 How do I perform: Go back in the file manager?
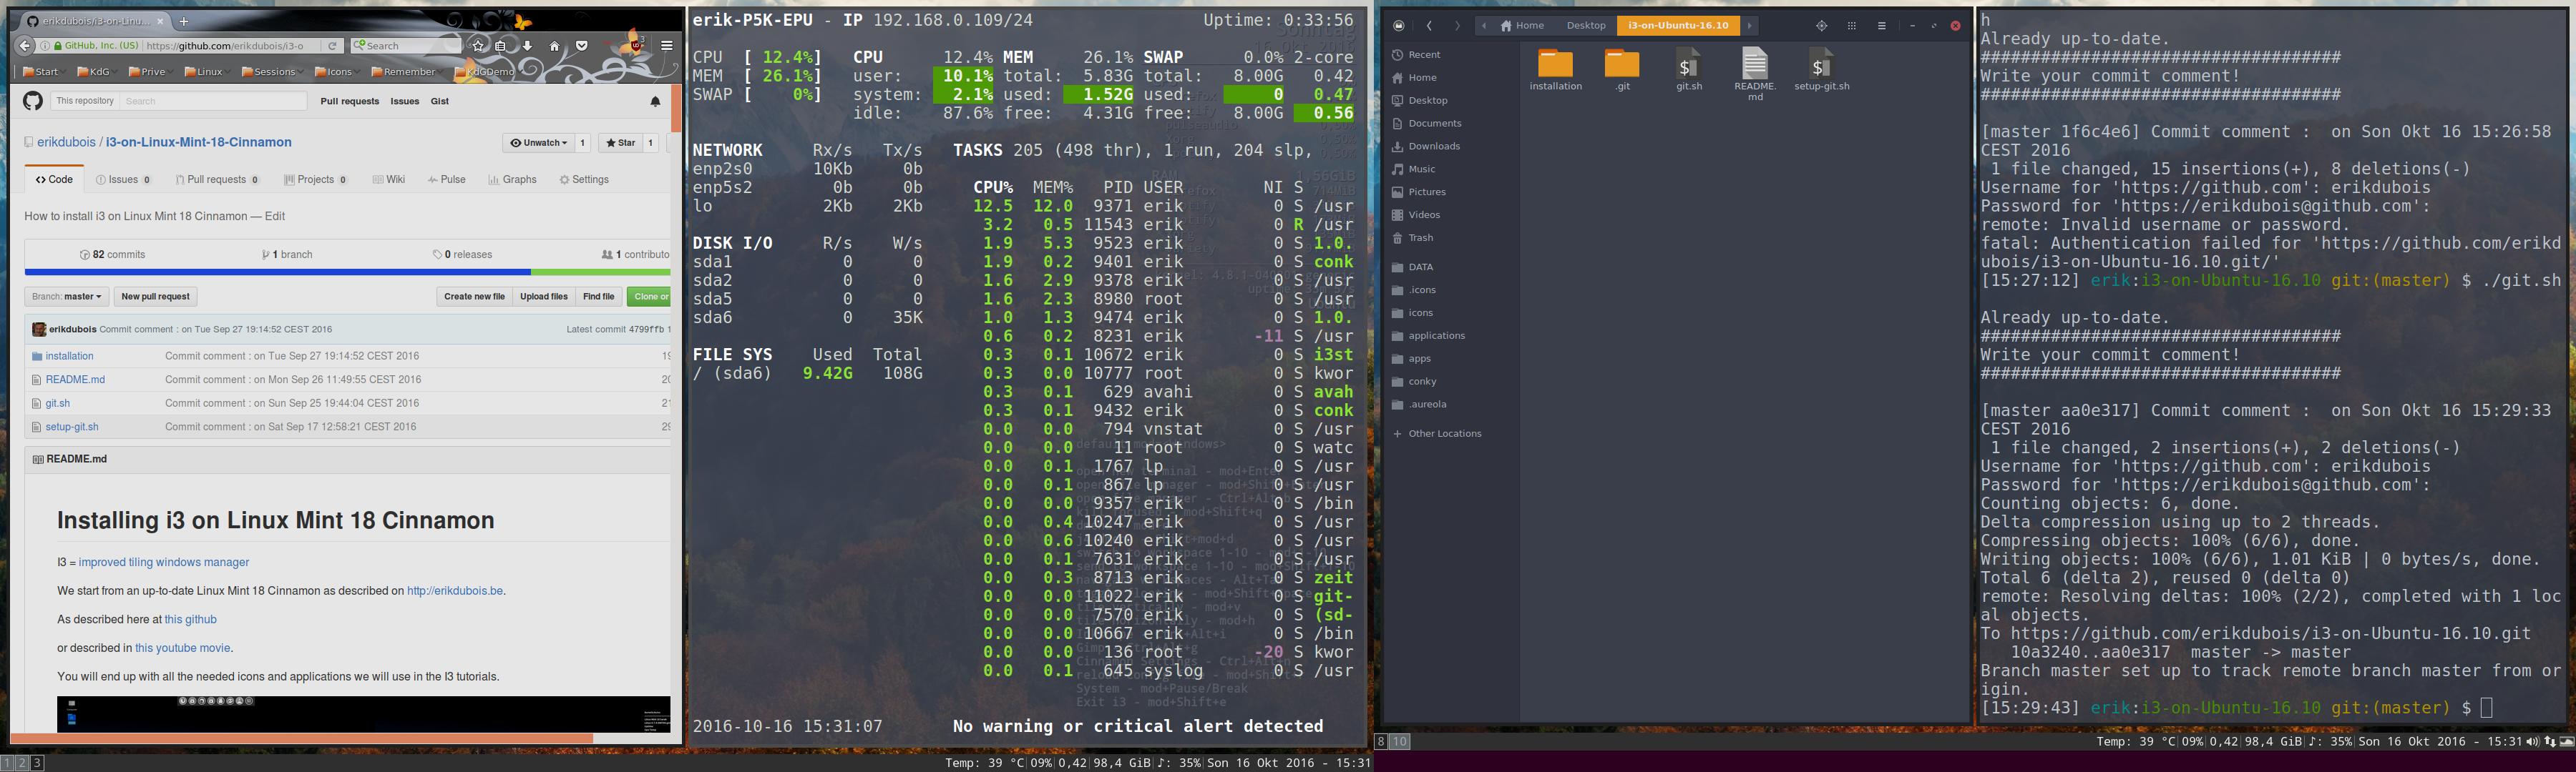[1429, 26]
